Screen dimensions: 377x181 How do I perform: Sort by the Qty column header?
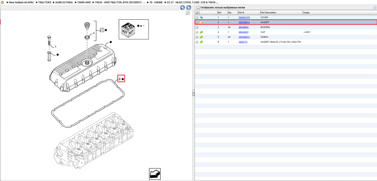[232, 12]
